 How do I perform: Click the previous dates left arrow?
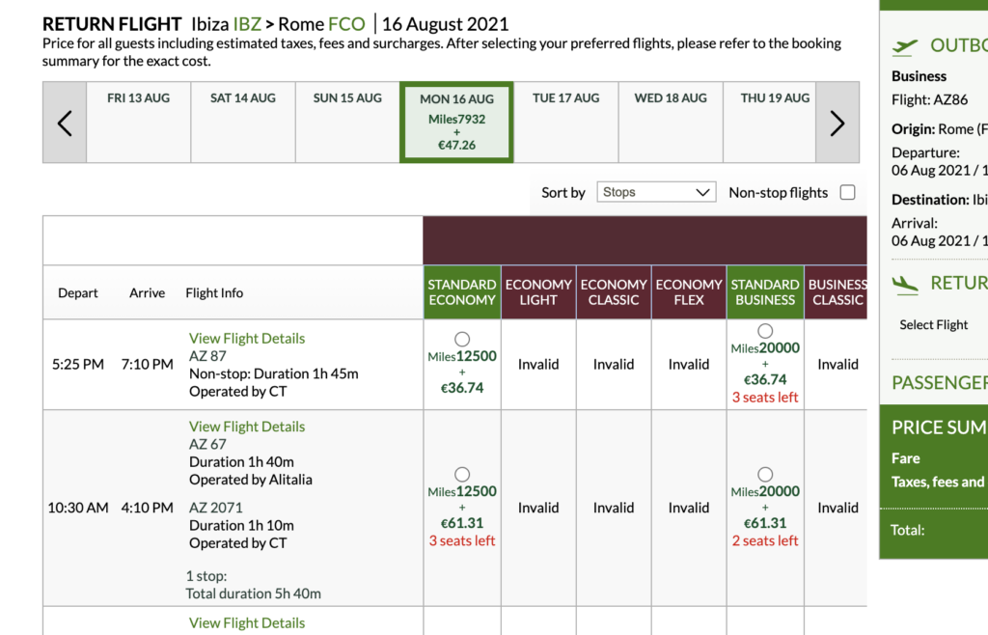point(65,123)
